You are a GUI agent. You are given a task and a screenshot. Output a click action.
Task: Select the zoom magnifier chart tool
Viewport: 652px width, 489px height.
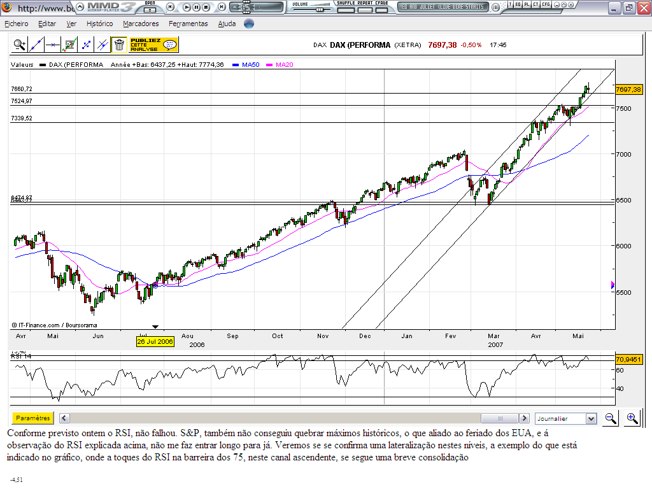tap(19, 45)
